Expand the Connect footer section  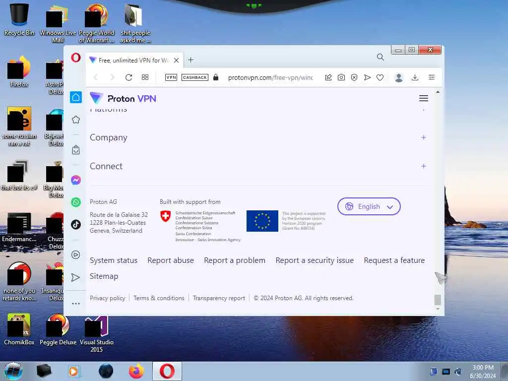point(259,166)
